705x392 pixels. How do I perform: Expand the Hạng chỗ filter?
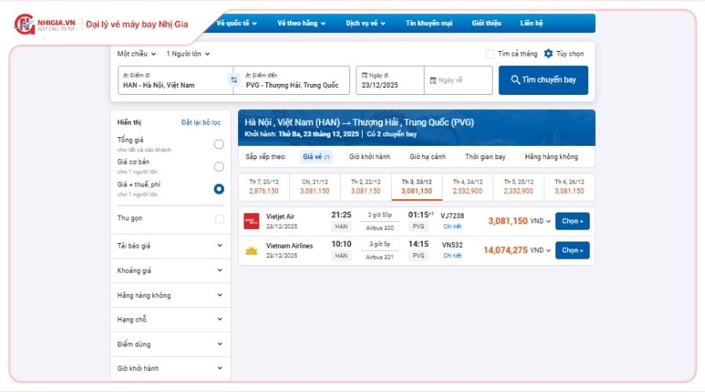click(171, 320)
